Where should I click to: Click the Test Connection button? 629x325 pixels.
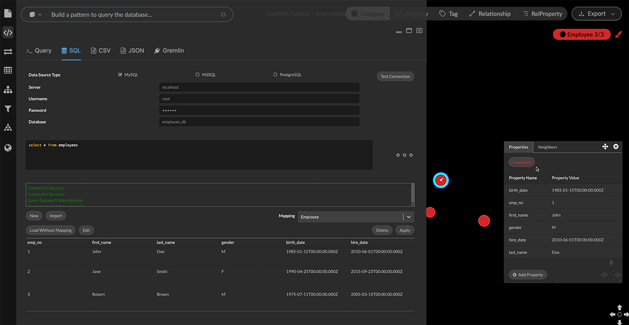[395, 77]
